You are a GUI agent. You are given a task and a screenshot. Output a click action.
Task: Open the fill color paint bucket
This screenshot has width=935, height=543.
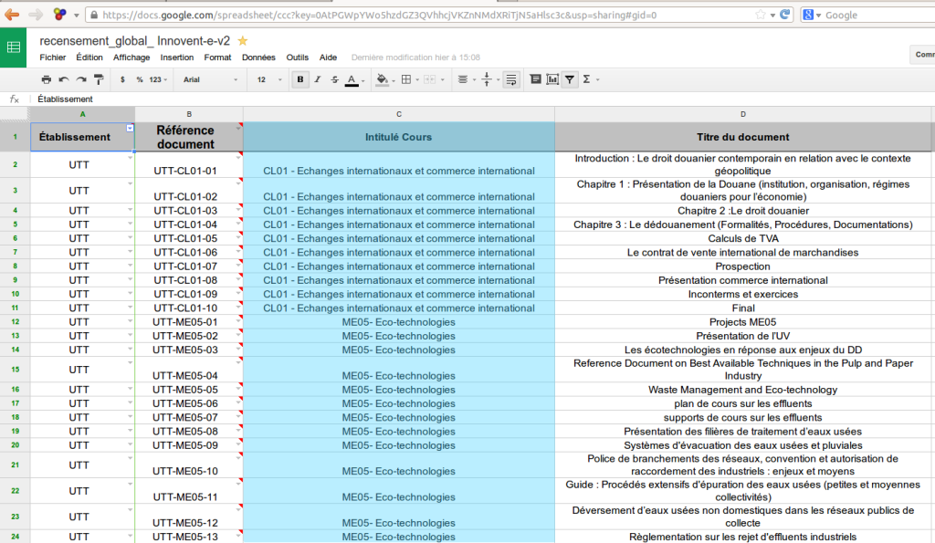(382, 79)
